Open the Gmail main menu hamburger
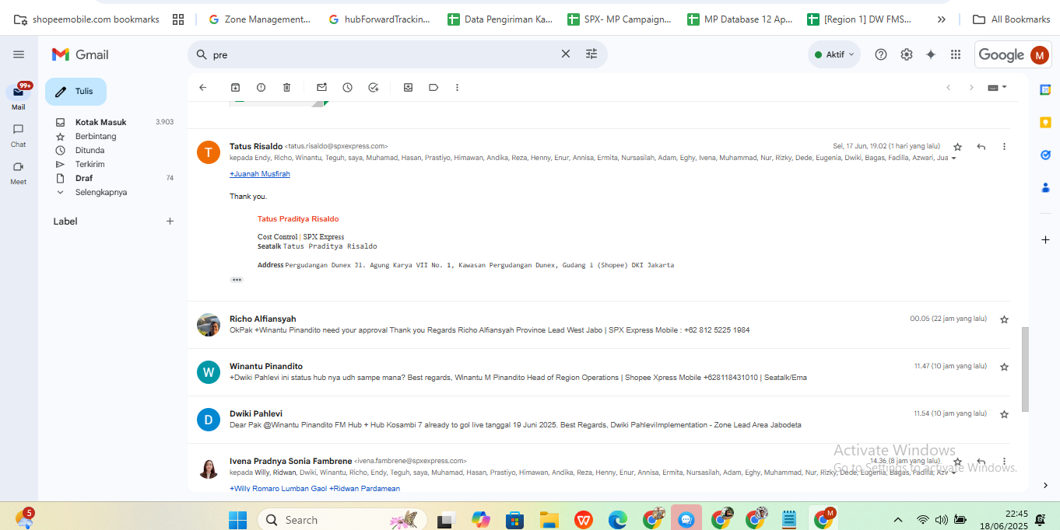The width and height of the screenshot is (1060, 530). coord(19,54)
